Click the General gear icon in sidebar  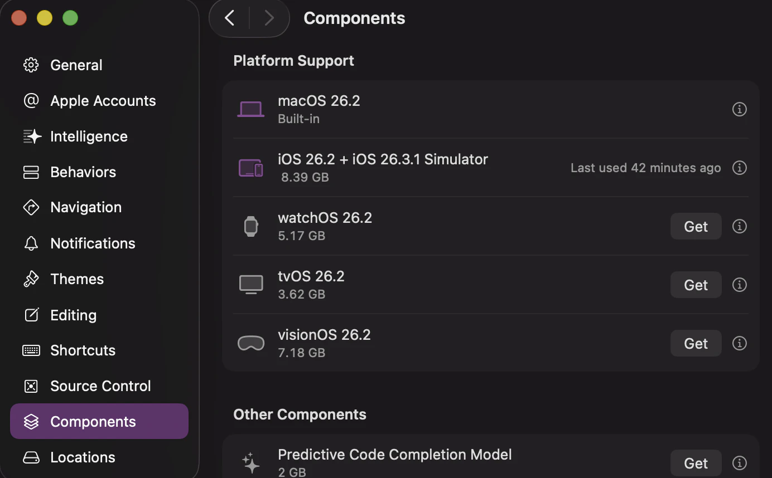pyautogui.click(x=31, y=65)
